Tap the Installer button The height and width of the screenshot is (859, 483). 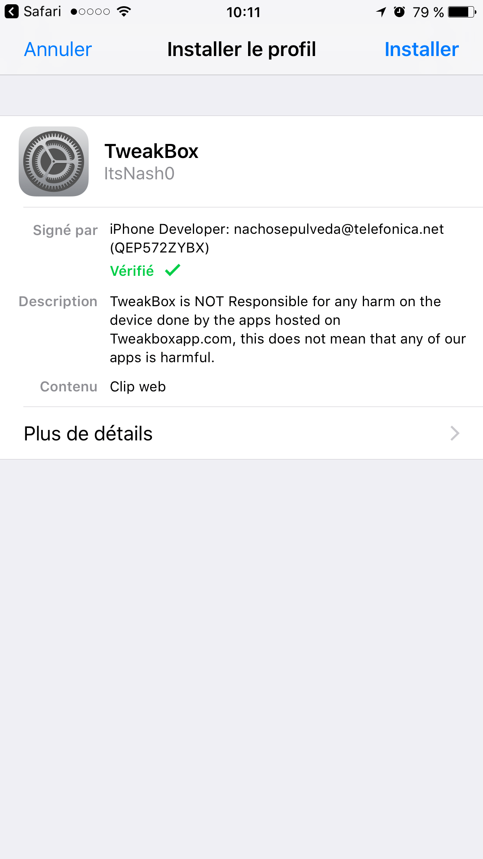(x=422, y=49)
